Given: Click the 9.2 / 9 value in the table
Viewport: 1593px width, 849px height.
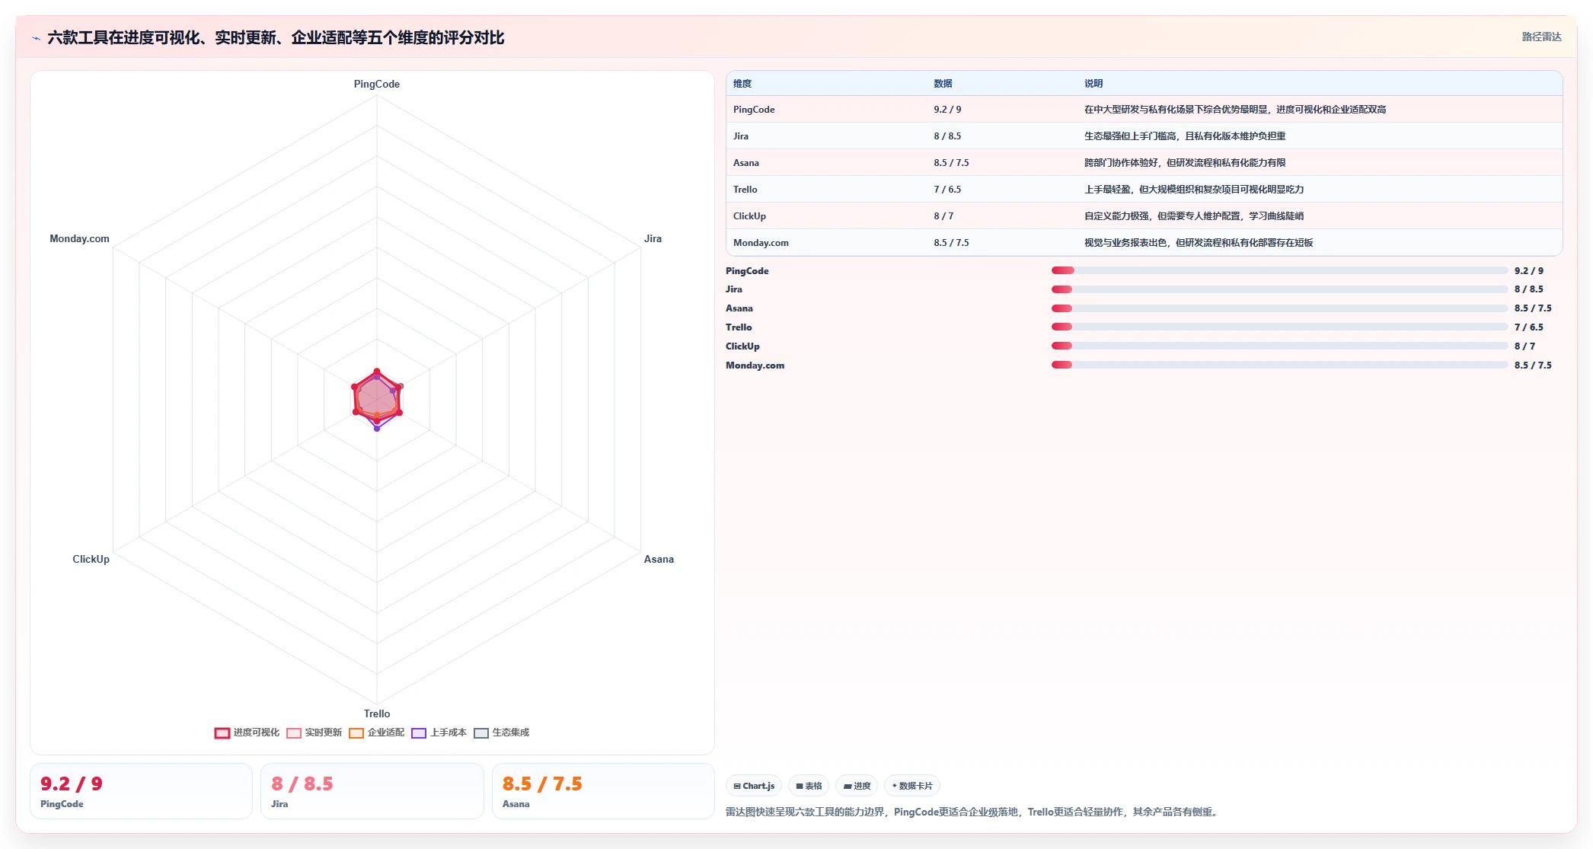Looking at the screenshot, I should point(947,110).
